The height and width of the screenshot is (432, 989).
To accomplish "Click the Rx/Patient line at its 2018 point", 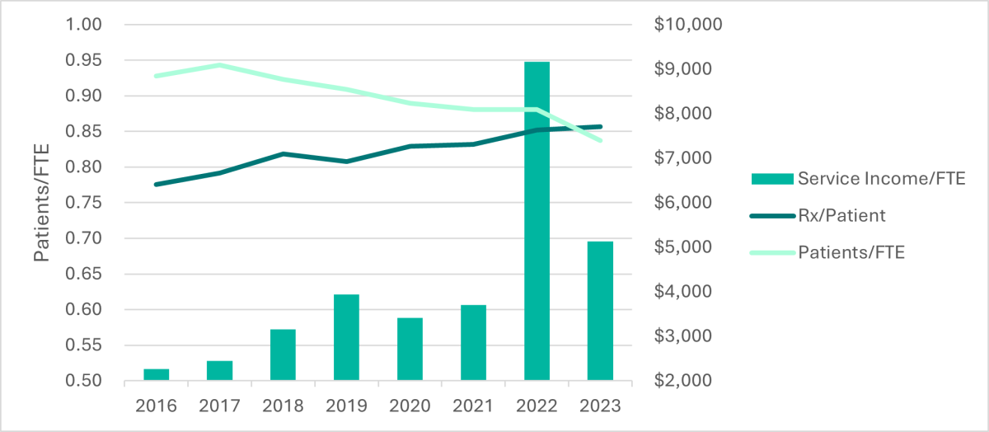I will (x=283, y=153).
